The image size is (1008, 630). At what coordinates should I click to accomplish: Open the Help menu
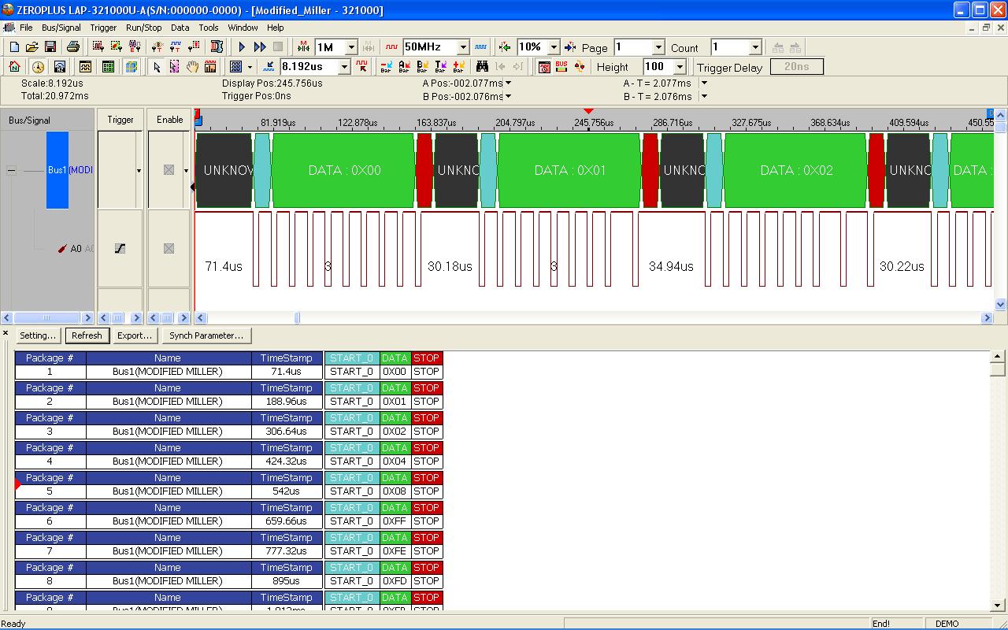pos(276,28)
